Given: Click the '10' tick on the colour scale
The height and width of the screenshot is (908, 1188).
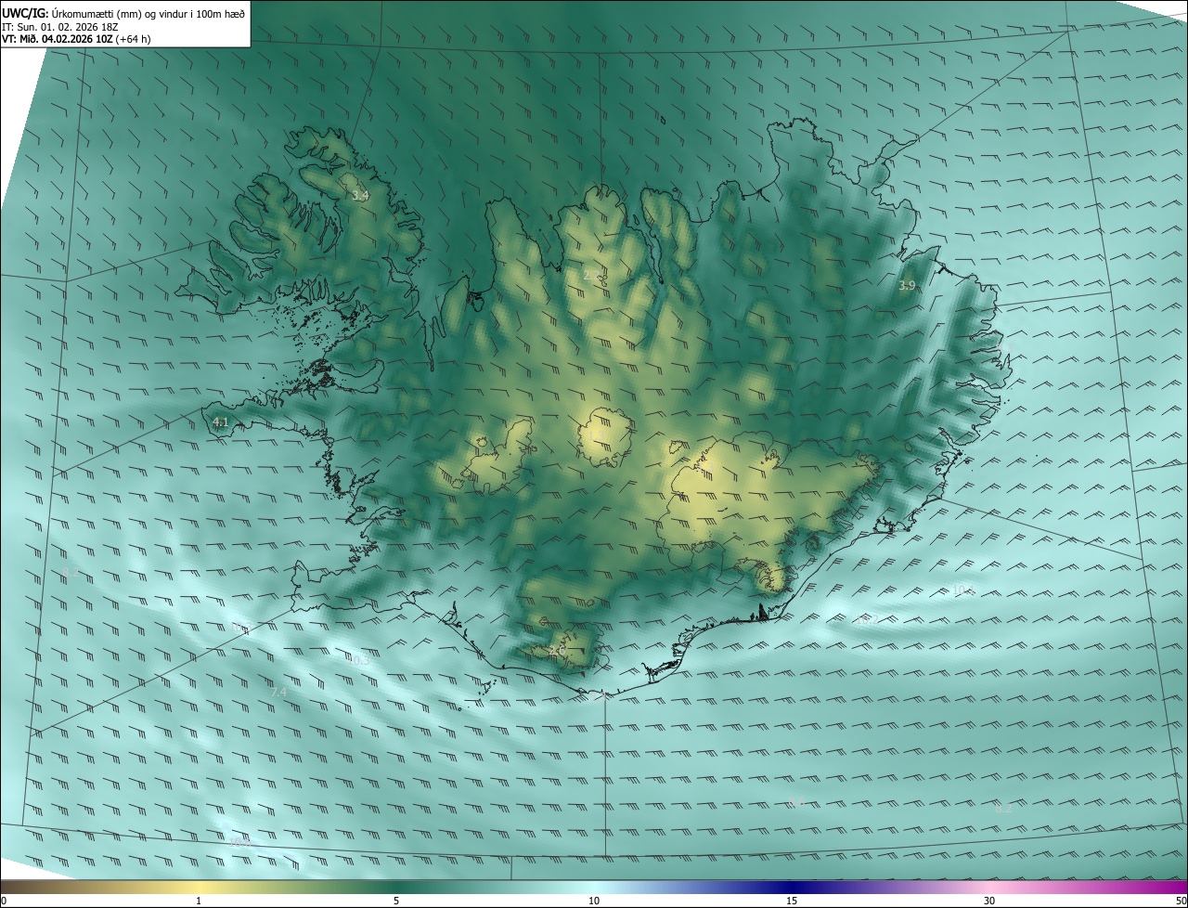Looking at the screenshot, I should (594, 901).
